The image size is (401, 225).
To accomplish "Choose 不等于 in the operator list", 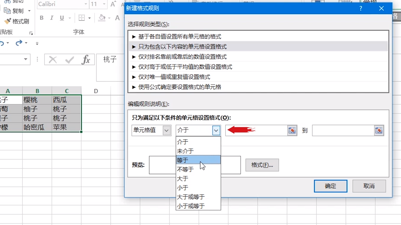I will pyautogui.click(x=198, y=169).
